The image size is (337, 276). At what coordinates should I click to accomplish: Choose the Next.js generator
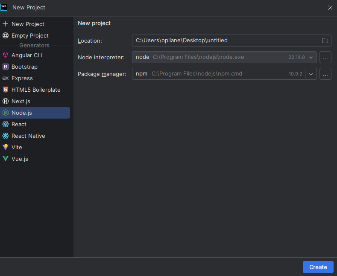click(x=35, y=101)
